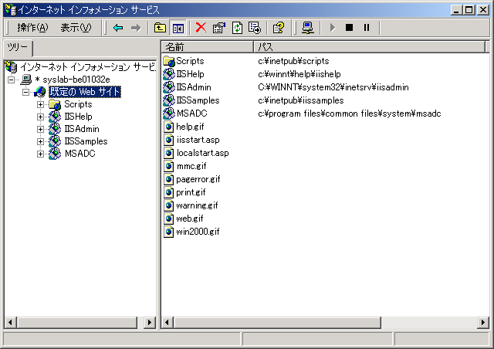This screenshot has width=494, height=349.
Task: Select path c:¥inetpub¥iissamples
Action: (x=301, y=100)
